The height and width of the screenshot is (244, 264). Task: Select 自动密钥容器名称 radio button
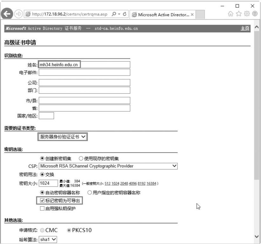click(42, 193)
